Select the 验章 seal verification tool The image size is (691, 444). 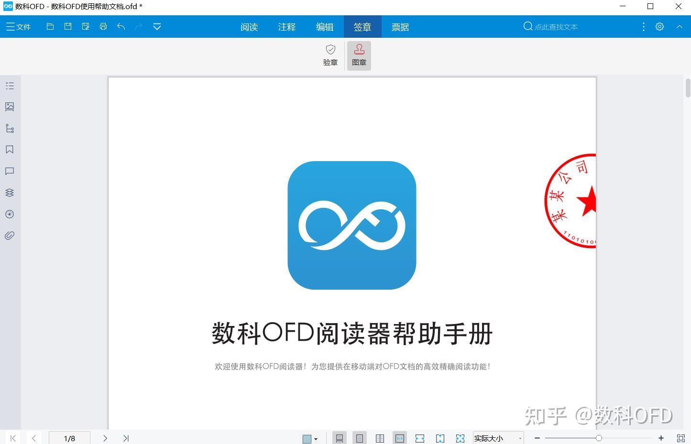point(330,54)
